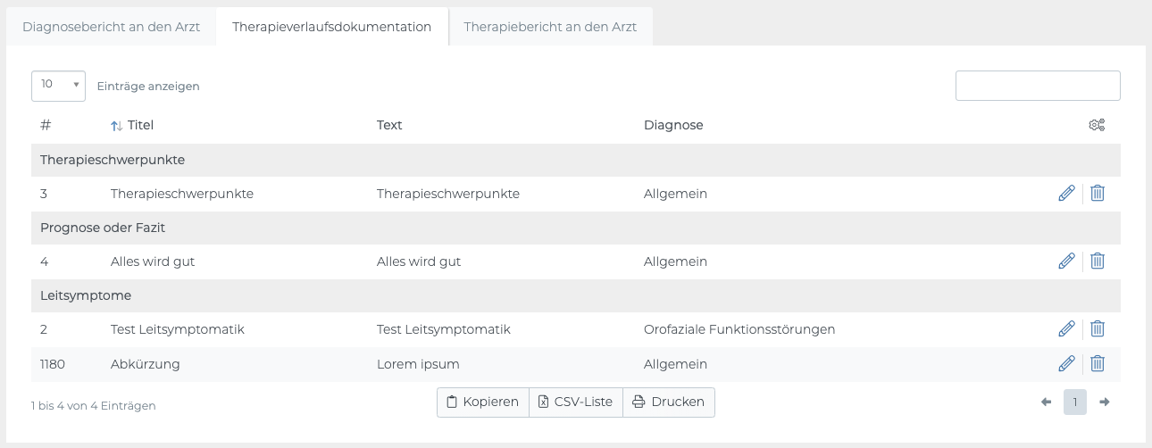Edit the Test Leitsymptomatik entry
This screenshot has height=448, width=1152.
click(1066, 329)
